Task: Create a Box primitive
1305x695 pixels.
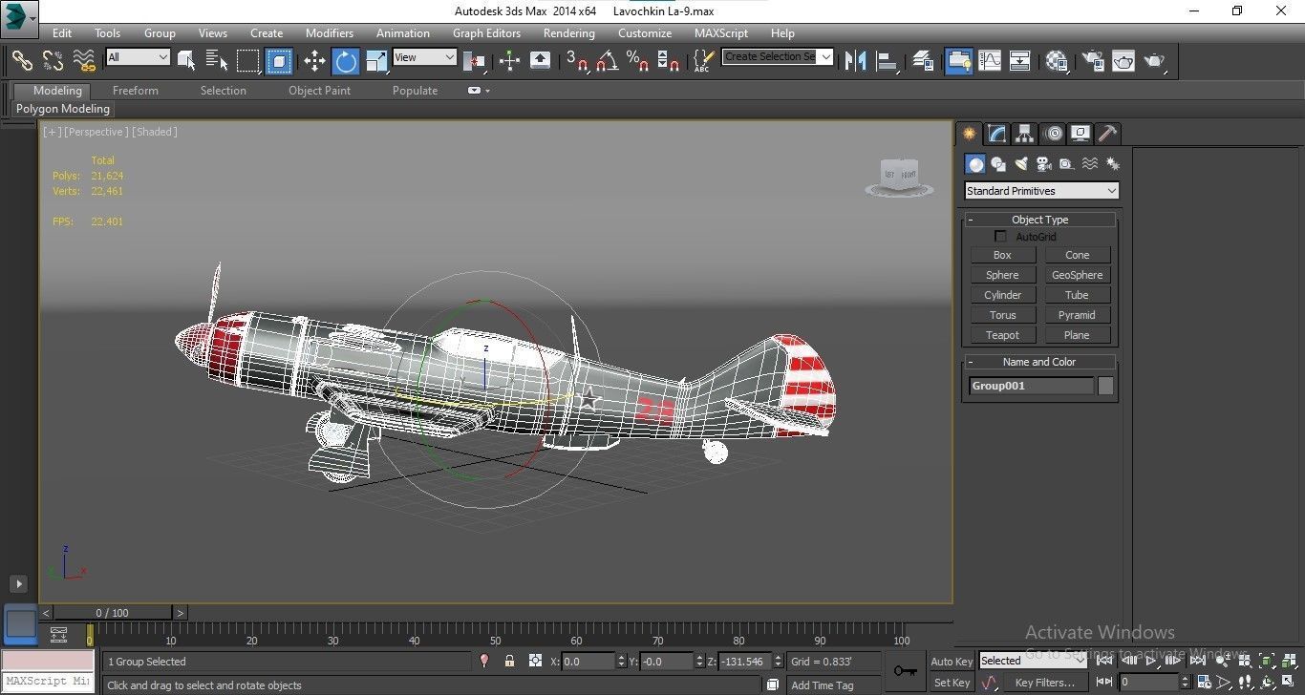Action: pyautogui.click(x=1002, y=255)
